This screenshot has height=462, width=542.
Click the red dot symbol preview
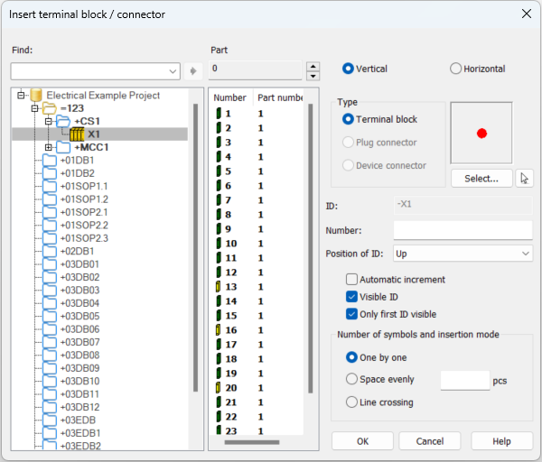click(x=481, y=133)
